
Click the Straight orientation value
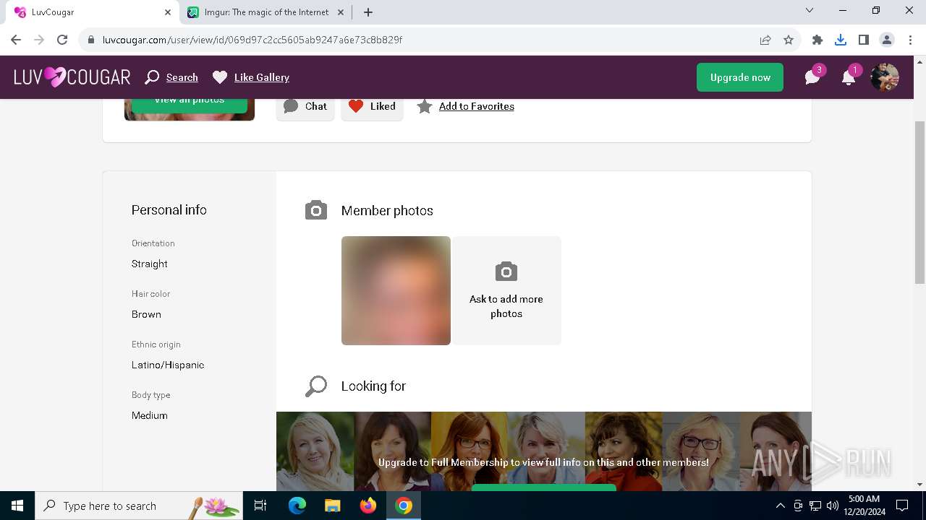[x=150, y=264]
